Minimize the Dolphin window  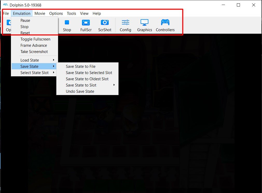223,5
